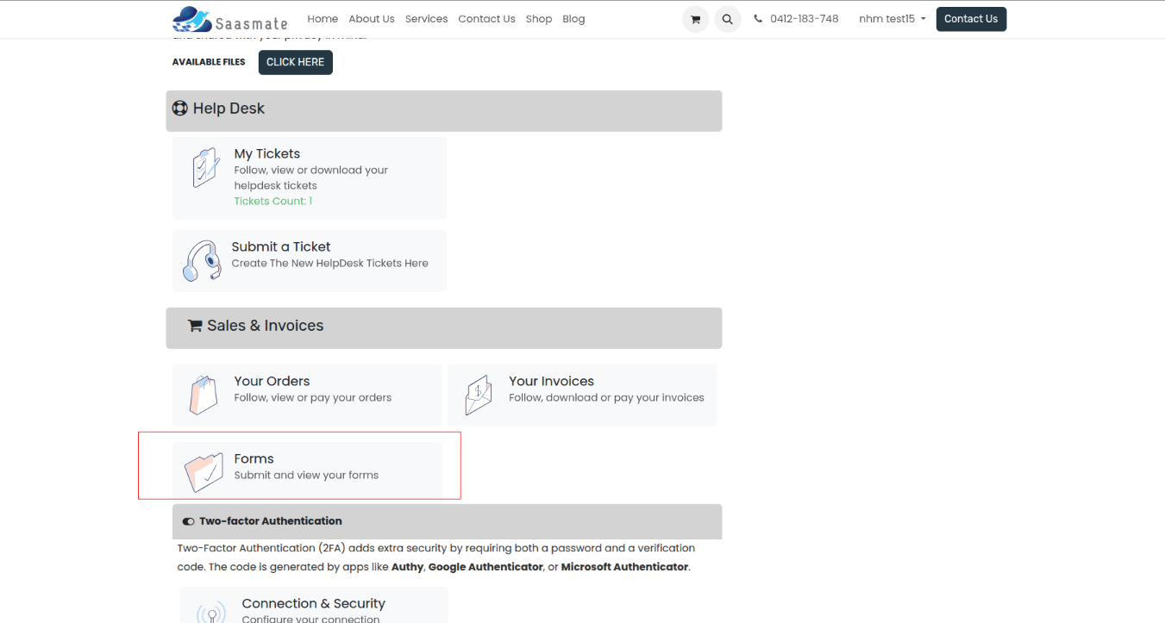Image resolution: width=1165 pixels, height=623 pixels.
Task: Click the Forms folder icon
Action: pos(204,471)
